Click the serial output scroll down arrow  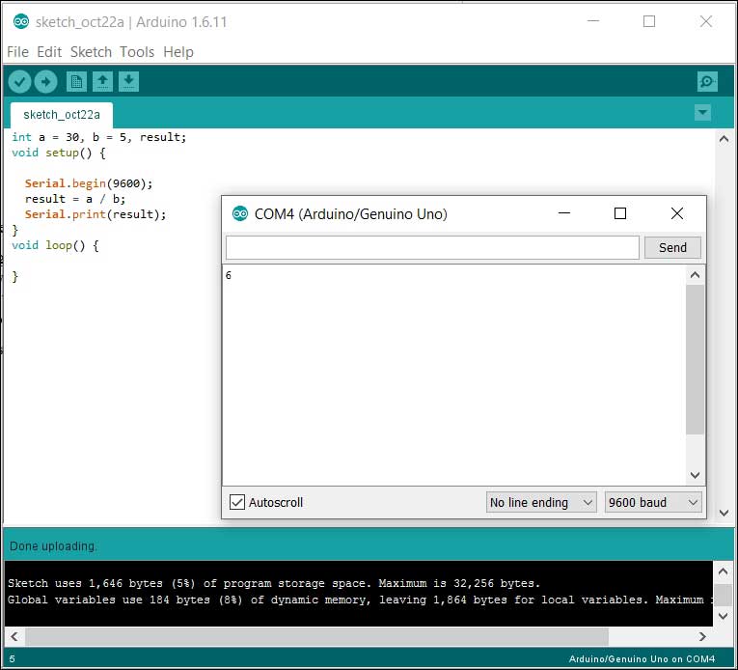(x=695, y=475)
